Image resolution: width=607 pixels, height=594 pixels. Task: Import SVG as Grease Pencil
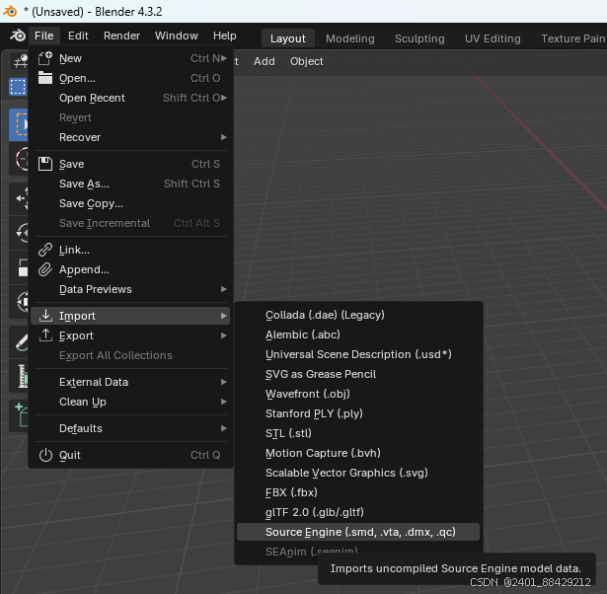(358, 374)
